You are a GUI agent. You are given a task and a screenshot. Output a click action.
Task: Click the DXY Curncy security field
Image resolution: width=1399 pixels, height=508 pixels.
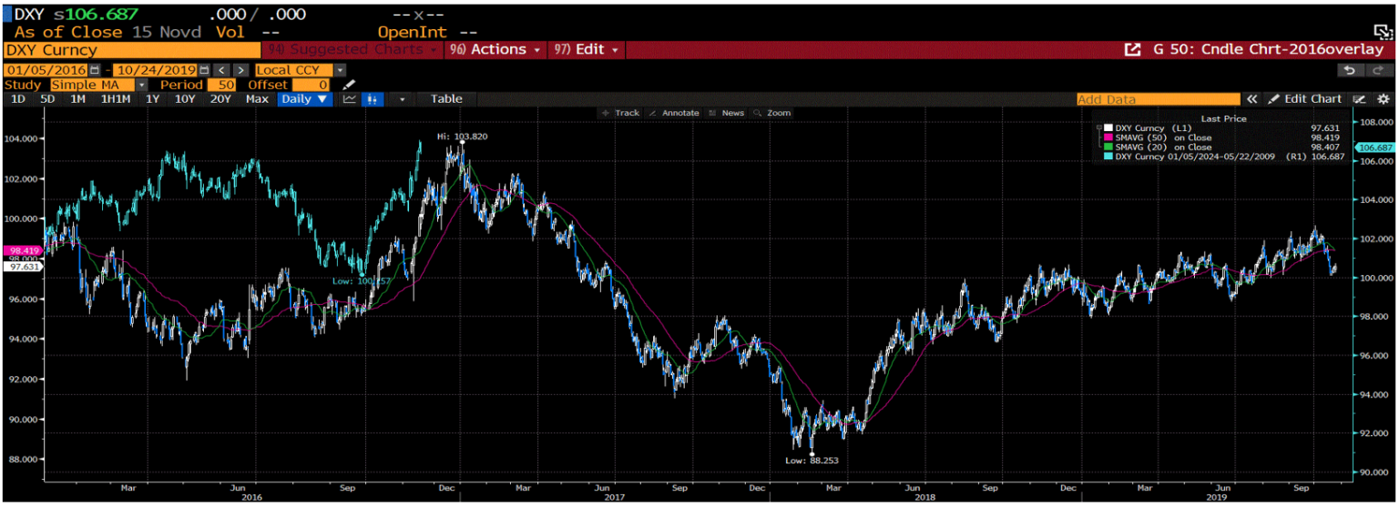[132, 50]
